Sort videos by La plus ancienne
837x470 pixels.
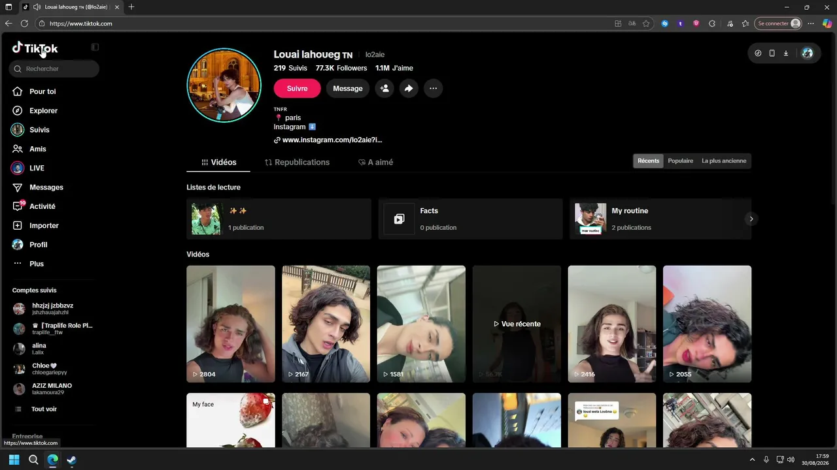point(724,161)
